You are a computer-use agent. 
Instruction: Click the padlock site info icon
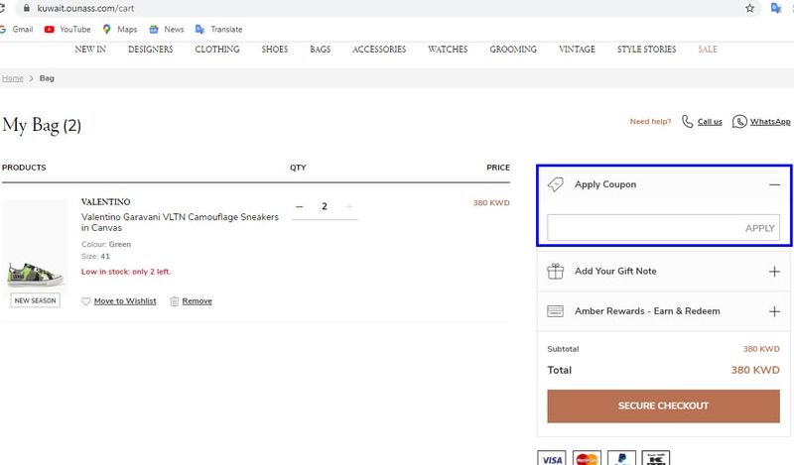pos(27,8)
